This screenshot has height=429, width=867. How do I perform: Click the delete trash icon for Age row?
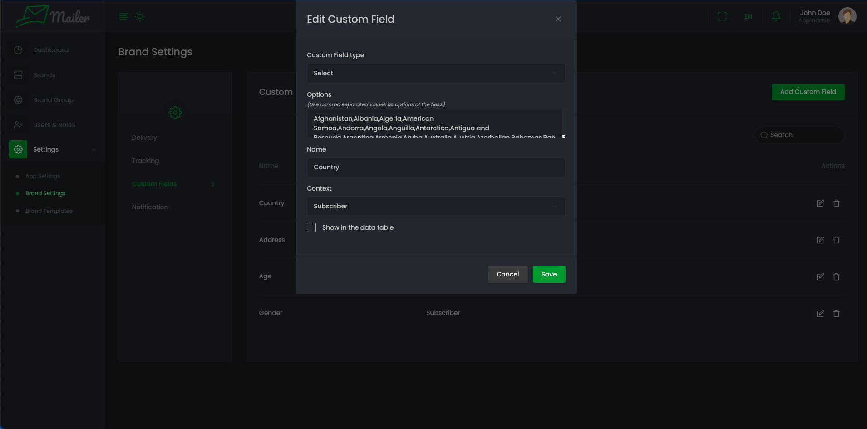tap(836, 277)
